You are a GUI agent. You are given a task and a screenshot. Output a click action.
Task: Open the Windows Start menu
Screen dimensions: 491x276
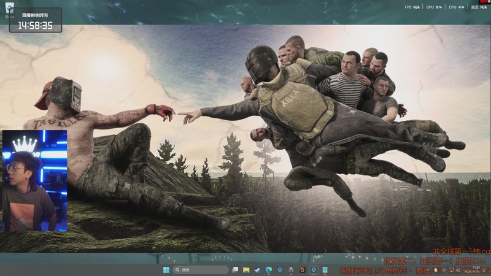166,270
